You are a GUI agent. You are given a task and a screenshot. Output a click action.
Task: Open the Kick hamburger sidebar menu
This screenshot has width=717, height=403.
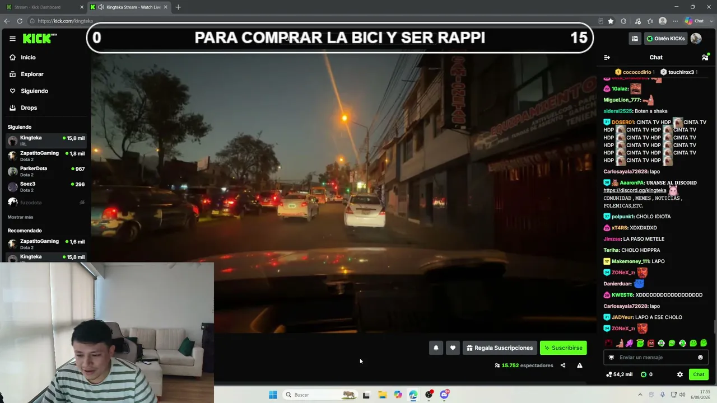pyautogui.click(x=12, y=39)
